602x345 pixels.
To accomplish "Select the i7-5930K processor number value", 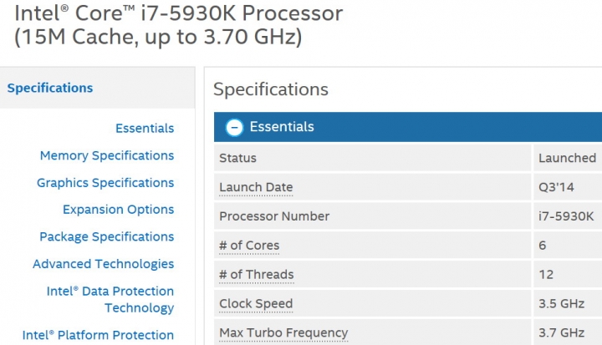I will tap(566, 216).
